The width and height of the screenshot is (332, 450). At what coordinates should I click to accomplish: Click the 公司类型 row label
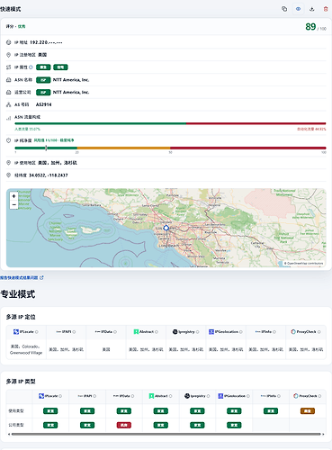pos(16,425)
